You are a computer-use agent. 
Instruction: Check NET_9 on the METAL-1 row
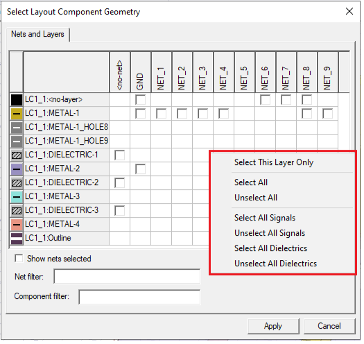pyautogui.click(x=327, y=114)
